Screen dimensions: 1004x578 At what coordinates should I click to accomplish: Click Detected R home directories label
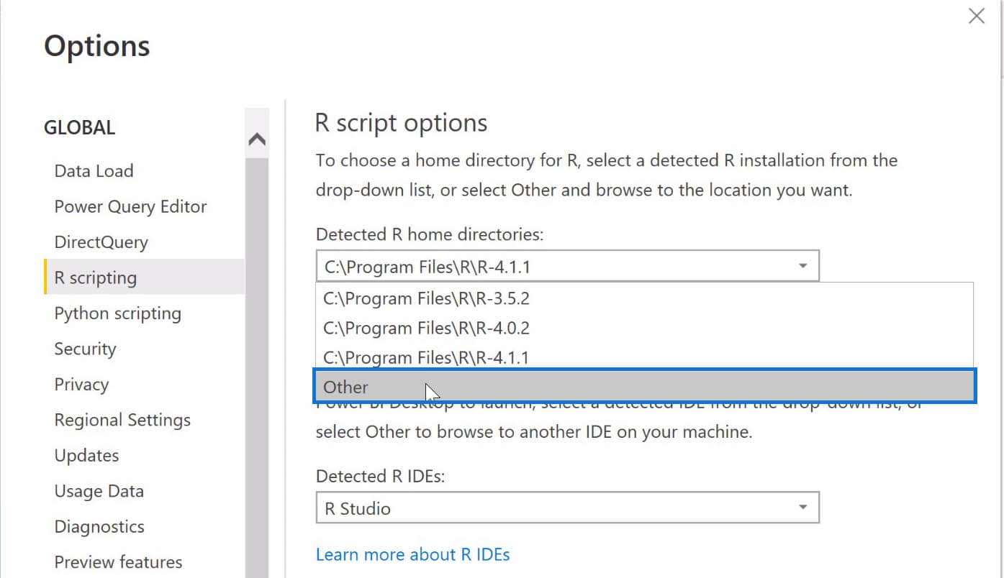pyautogui.click(x=430, y=234)
